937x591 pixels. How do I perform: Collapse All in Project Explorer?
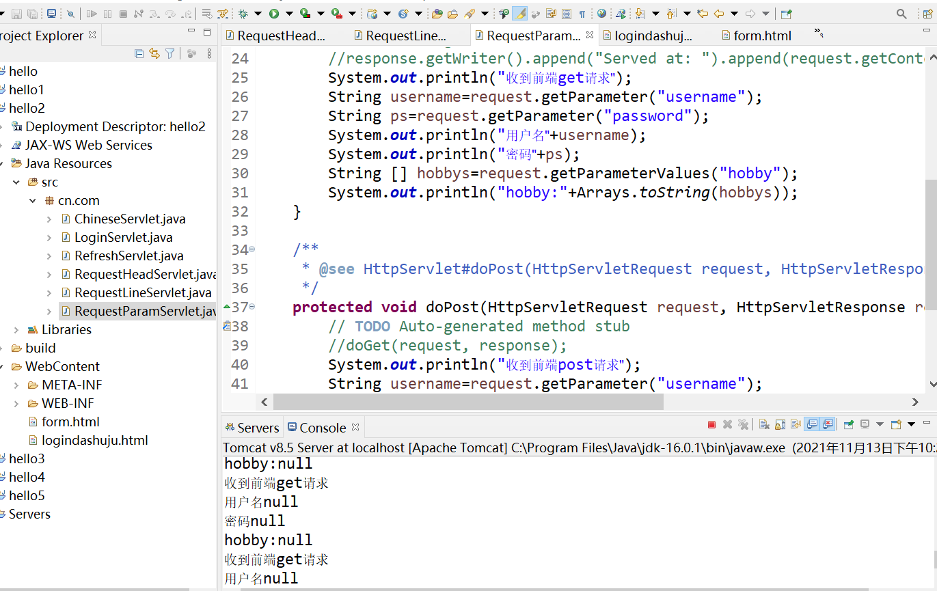coord(139,53)
